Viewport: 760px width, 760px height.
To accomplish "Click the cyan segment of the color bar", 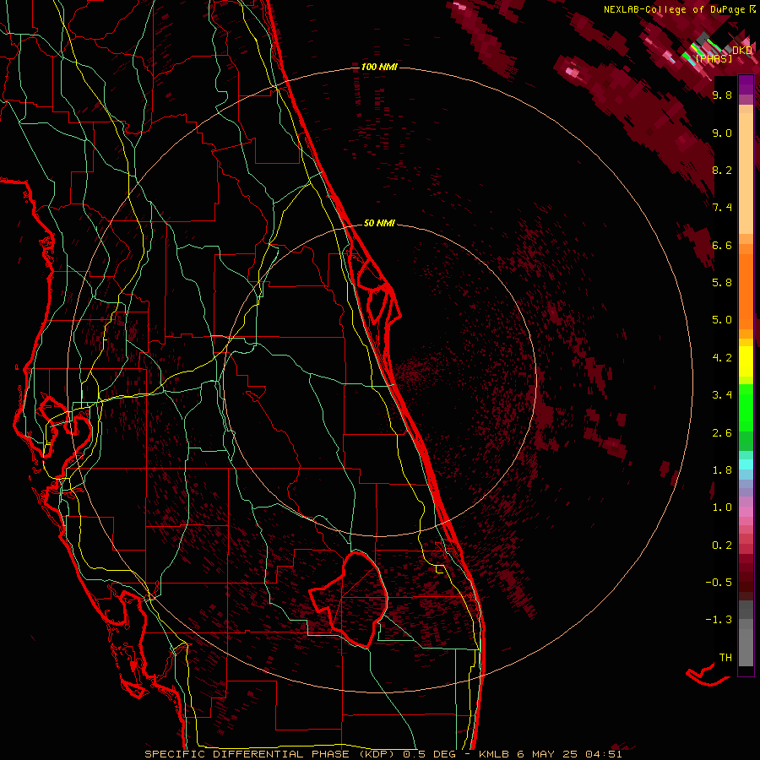I will (746, 464).
